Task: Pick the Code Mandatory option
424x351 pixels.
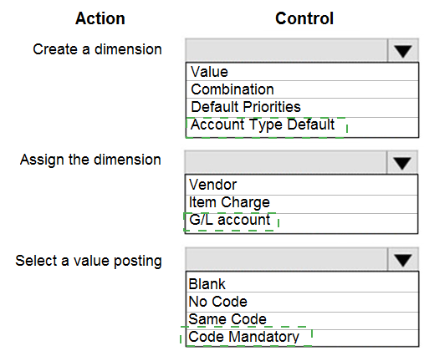Action: pos(302,338)
